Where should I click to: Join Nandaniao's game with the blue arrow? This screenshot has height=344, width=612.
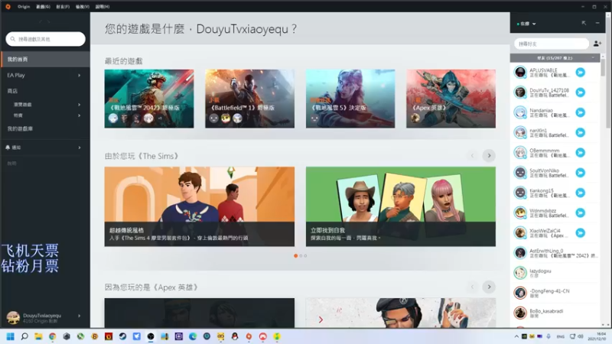[581, 112]
